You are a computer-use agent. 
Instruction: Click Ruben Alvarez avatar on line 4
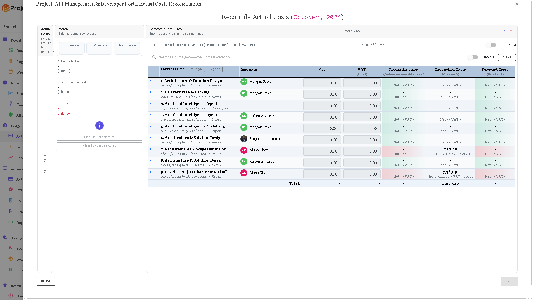pos(244,116)
